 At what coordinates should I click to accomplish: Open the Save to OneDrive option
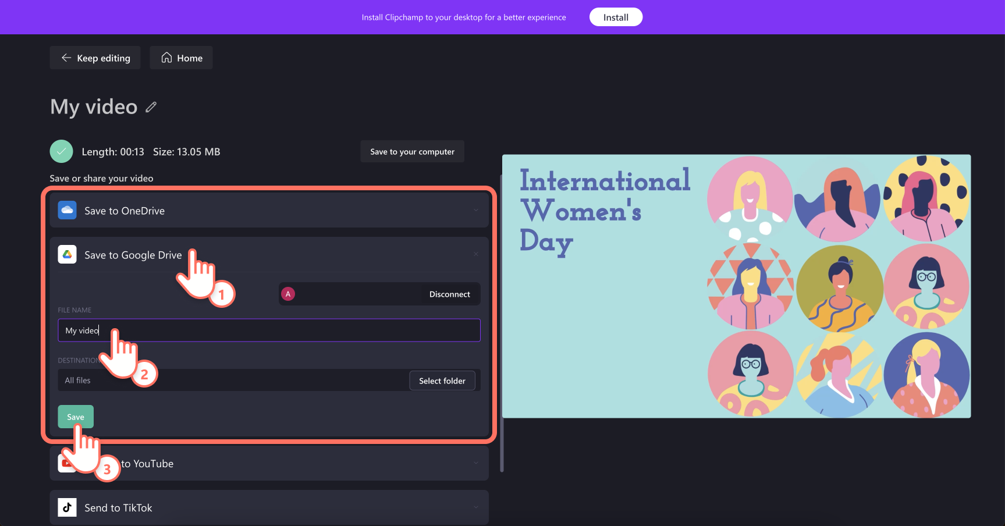tap(269, 210)
